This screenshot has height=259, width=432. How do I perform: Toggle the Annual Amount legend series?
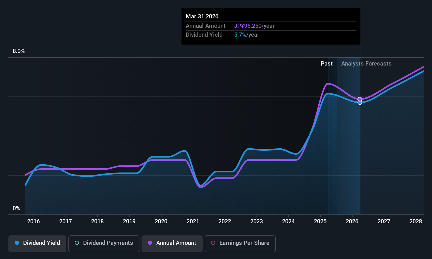click(172, 244)
